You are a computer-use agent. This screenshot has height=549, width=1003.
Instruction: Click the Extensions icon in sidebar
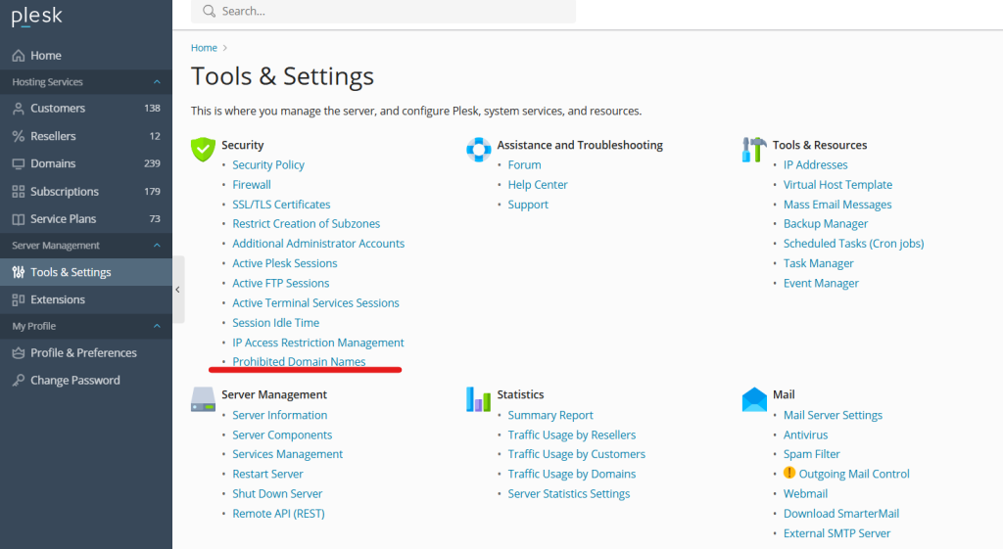tap(19, 299)
